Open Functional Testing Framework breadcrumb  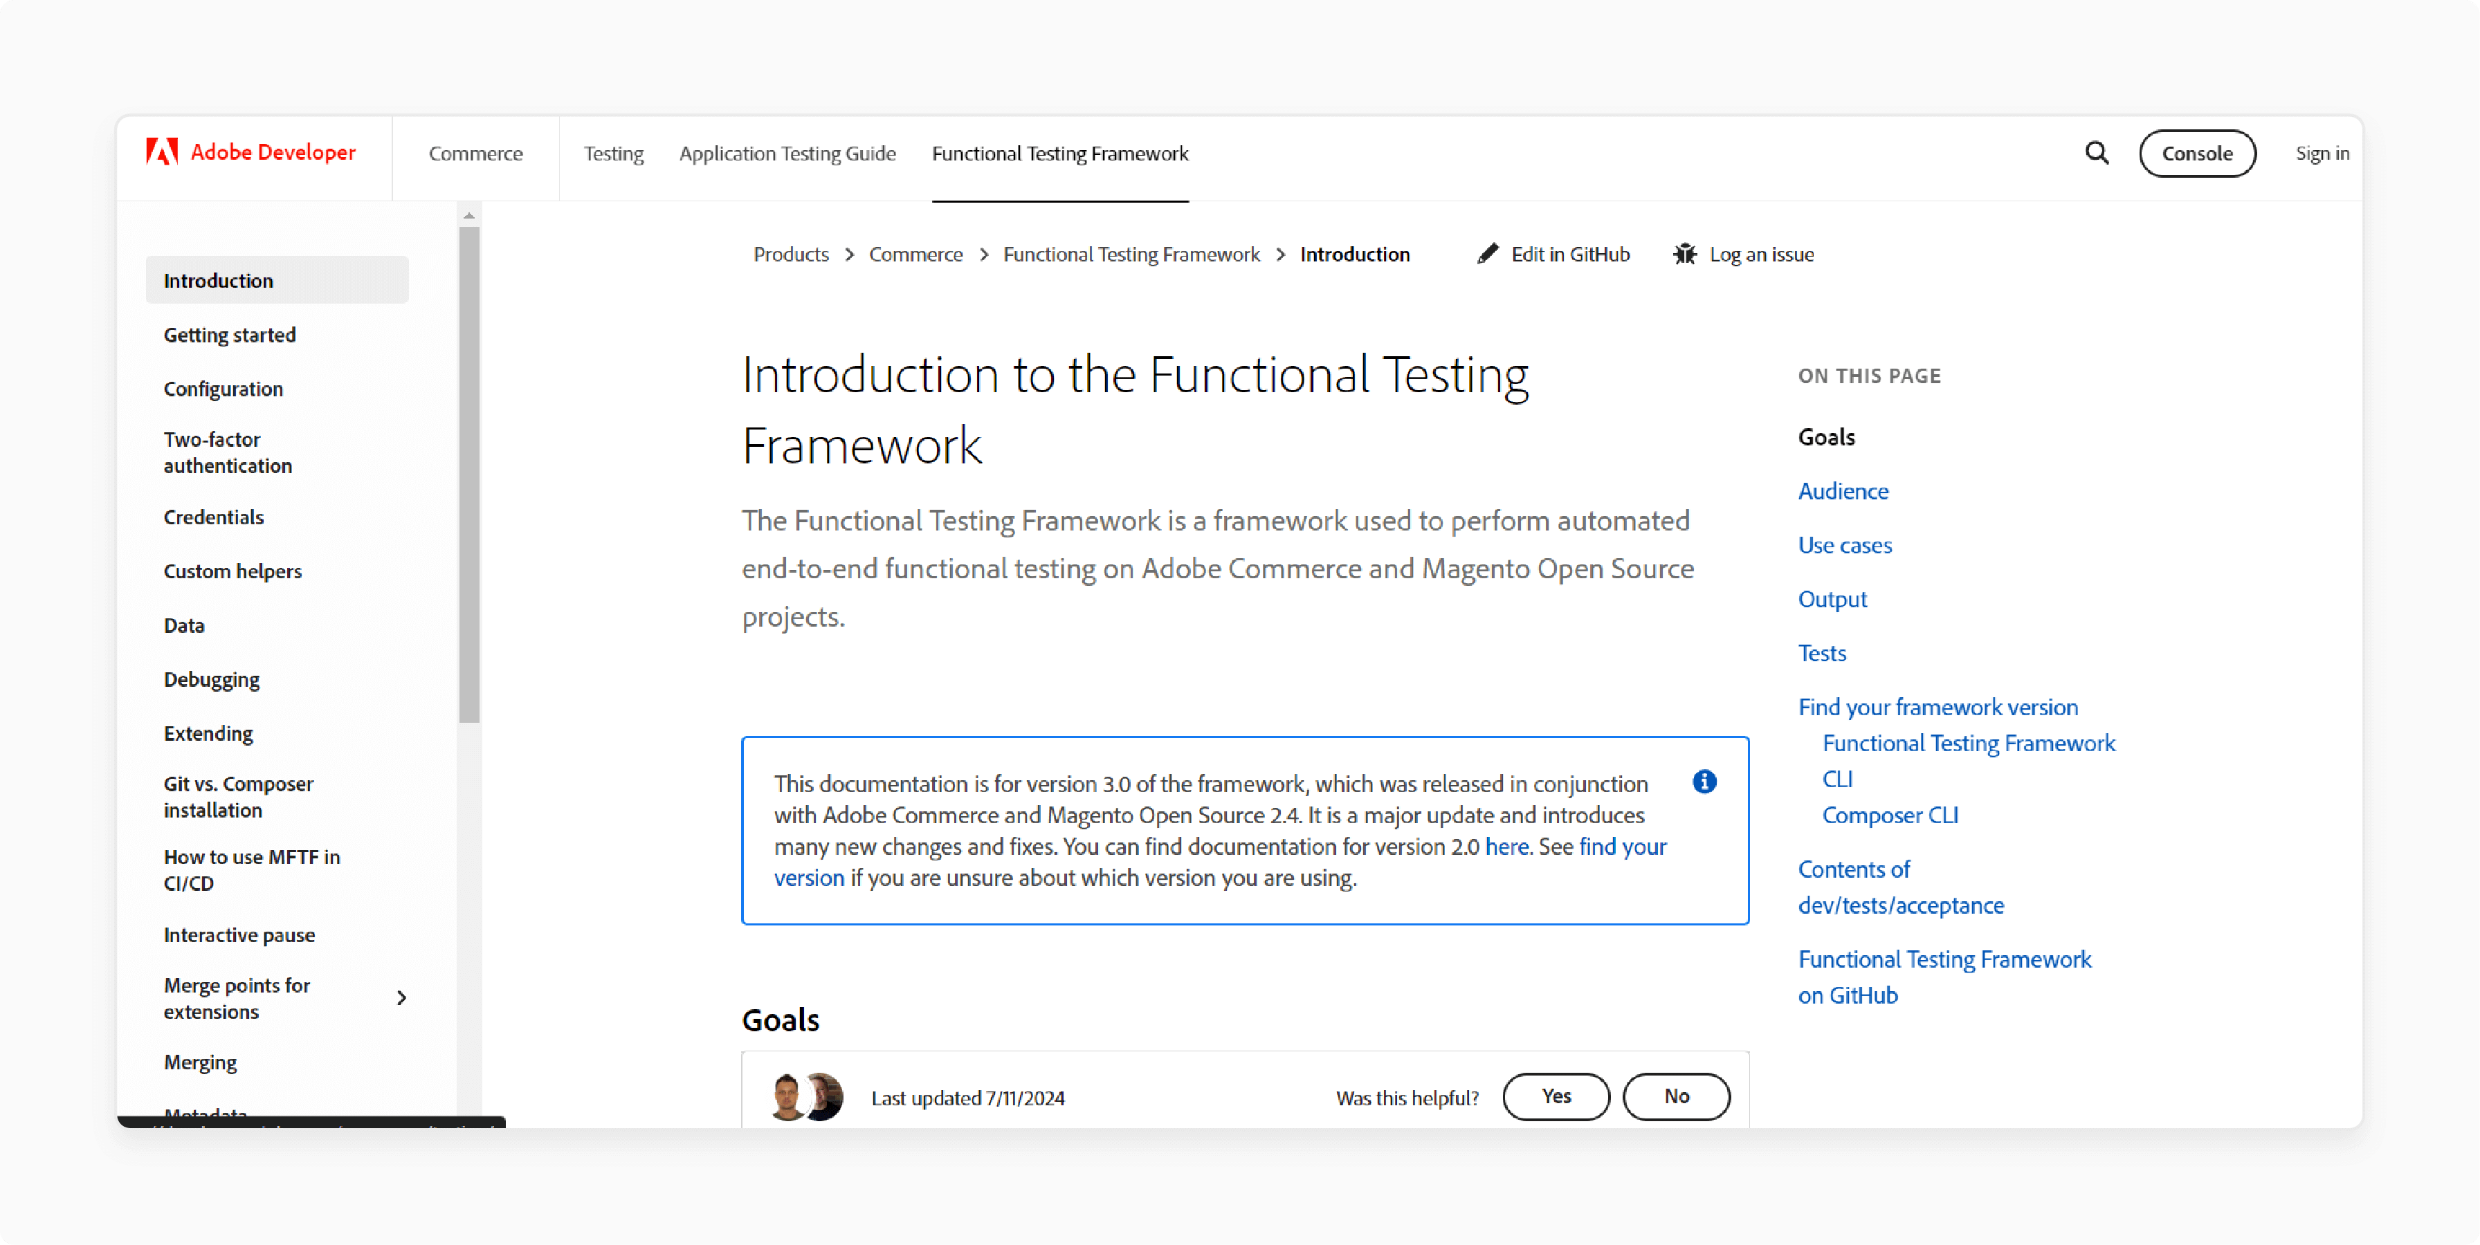(x=1131, y=254)
